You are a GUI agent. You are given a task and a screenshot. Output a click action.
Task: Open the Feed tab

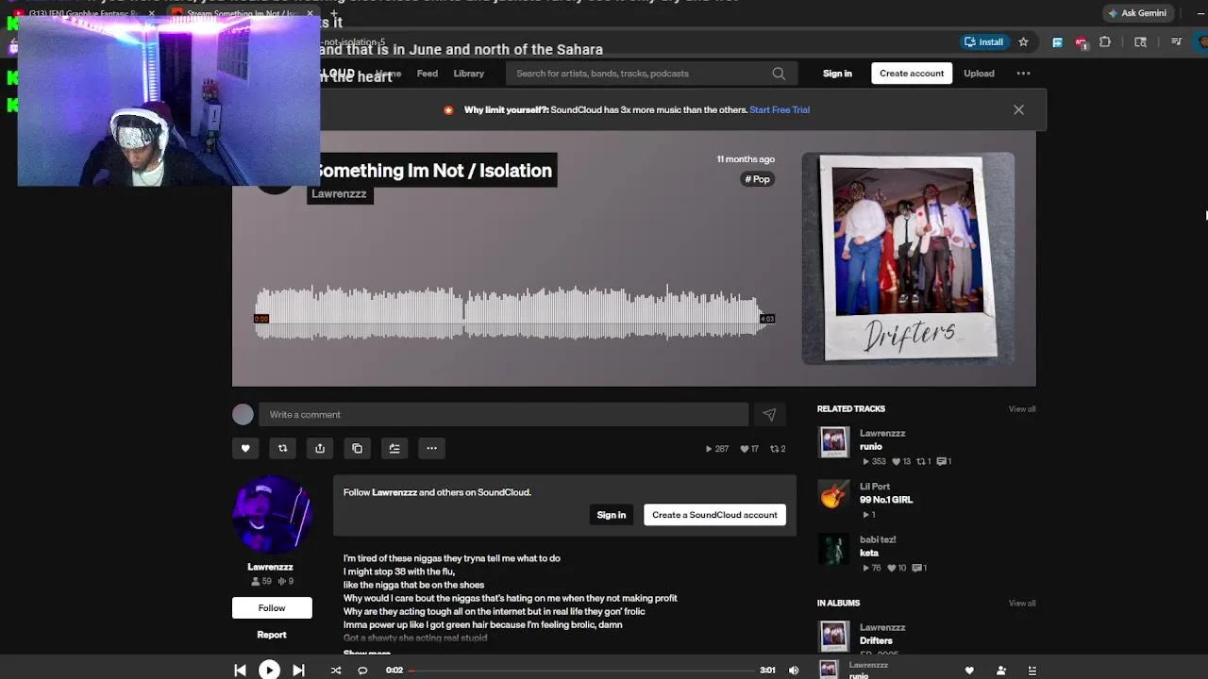pos(428,74)
